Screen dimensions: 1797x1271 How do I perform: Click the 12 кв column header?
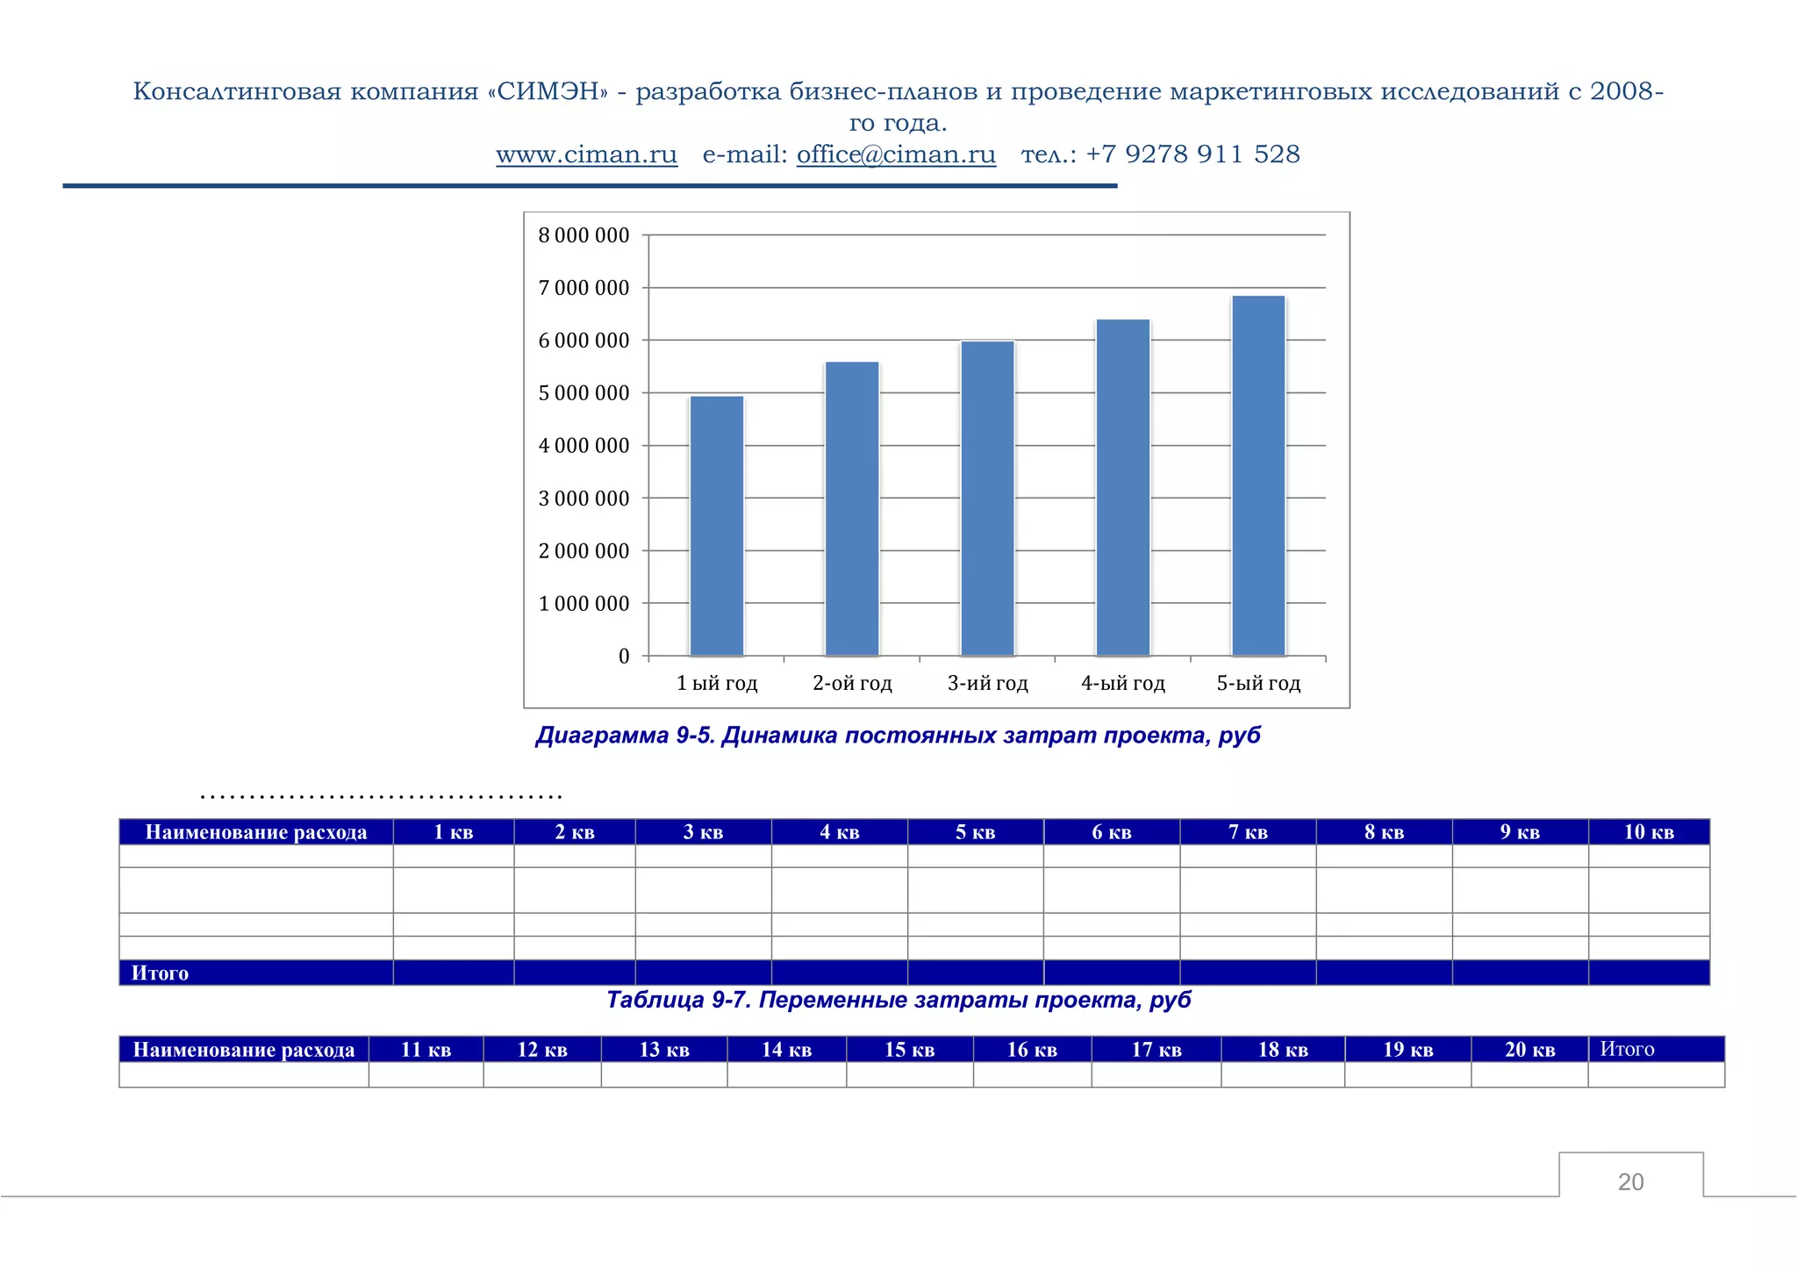point(542,1050)
